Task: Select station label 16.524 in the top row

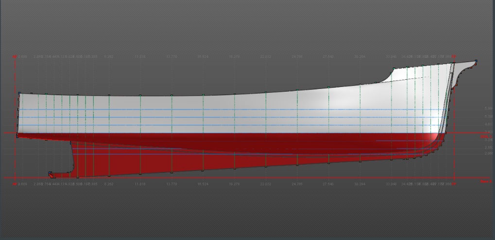Action: 203,57
